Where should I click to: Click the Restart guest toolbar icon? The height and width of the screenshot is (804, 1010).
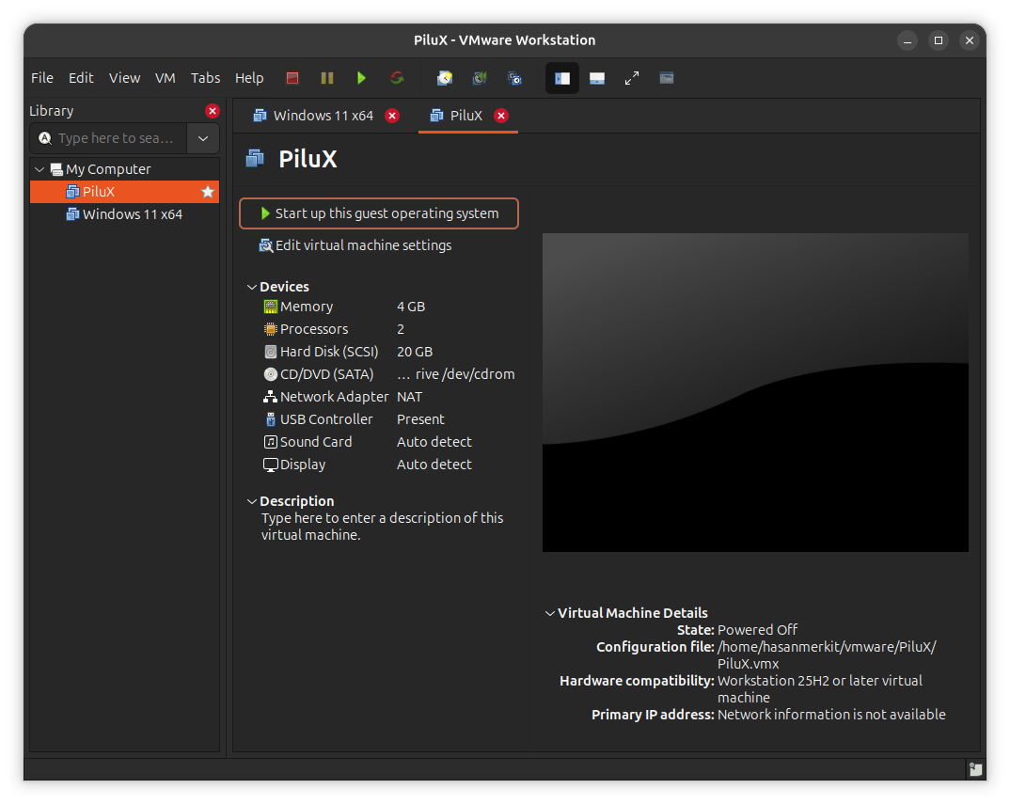(x=397, y=78)
